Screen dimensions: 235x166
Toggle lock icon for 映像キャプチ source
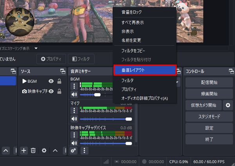(x=60, y=91)
